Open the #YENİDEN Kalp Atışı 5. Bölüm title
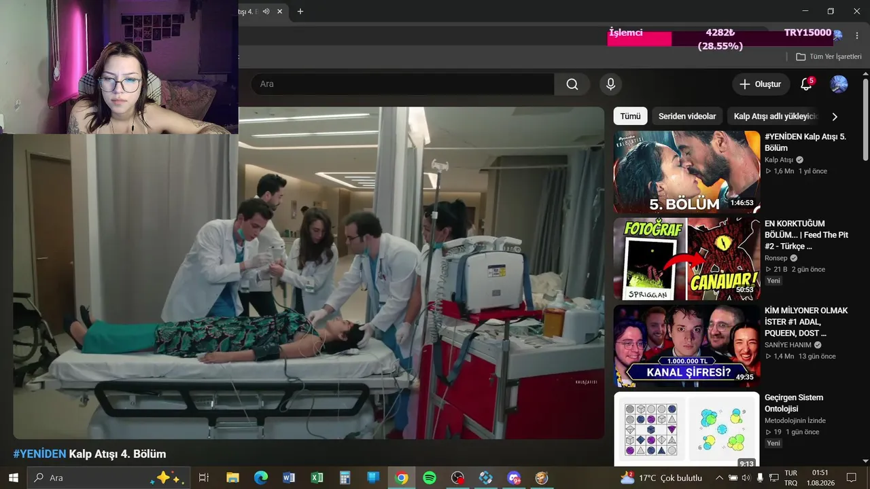The width and height of the screenshot is (870, 489). (805, 142)
